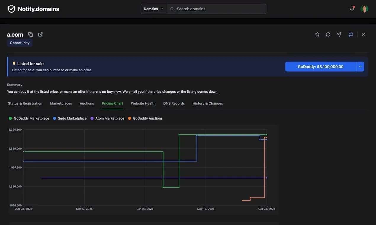This screenshot has width=376, height=225.
Task: Close the a.com detail panel
Action: pyautogui.click(x=364, y=34)
